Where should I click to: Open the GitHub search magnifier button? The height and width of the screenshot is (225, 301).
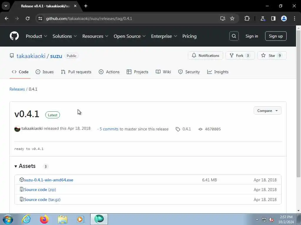234,36
